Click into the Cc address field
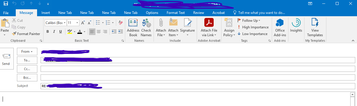This screenshot has width=357, height=106. tap(198, 69)
